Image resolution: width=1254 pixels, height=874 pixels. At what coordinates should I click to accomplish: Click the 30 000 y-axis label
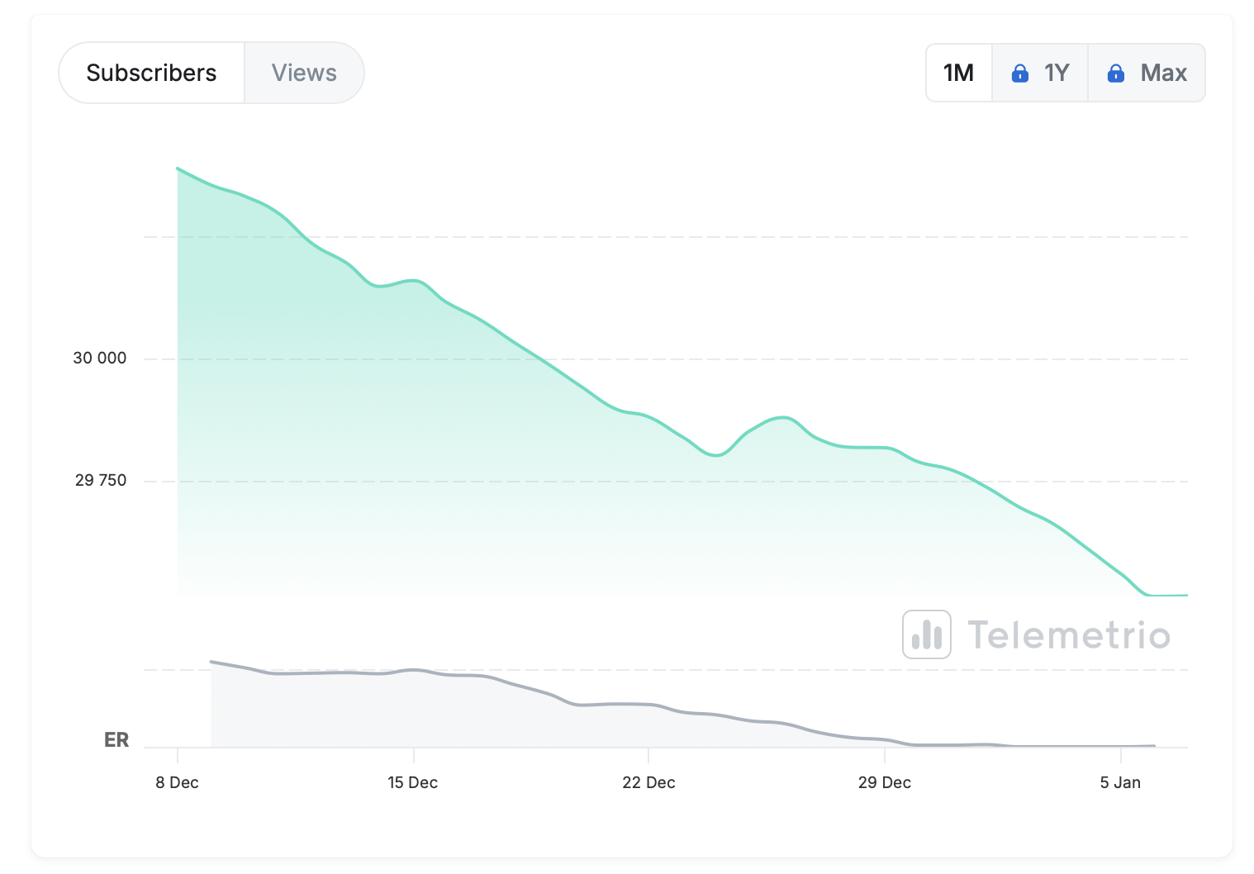[x=100, y=358]
